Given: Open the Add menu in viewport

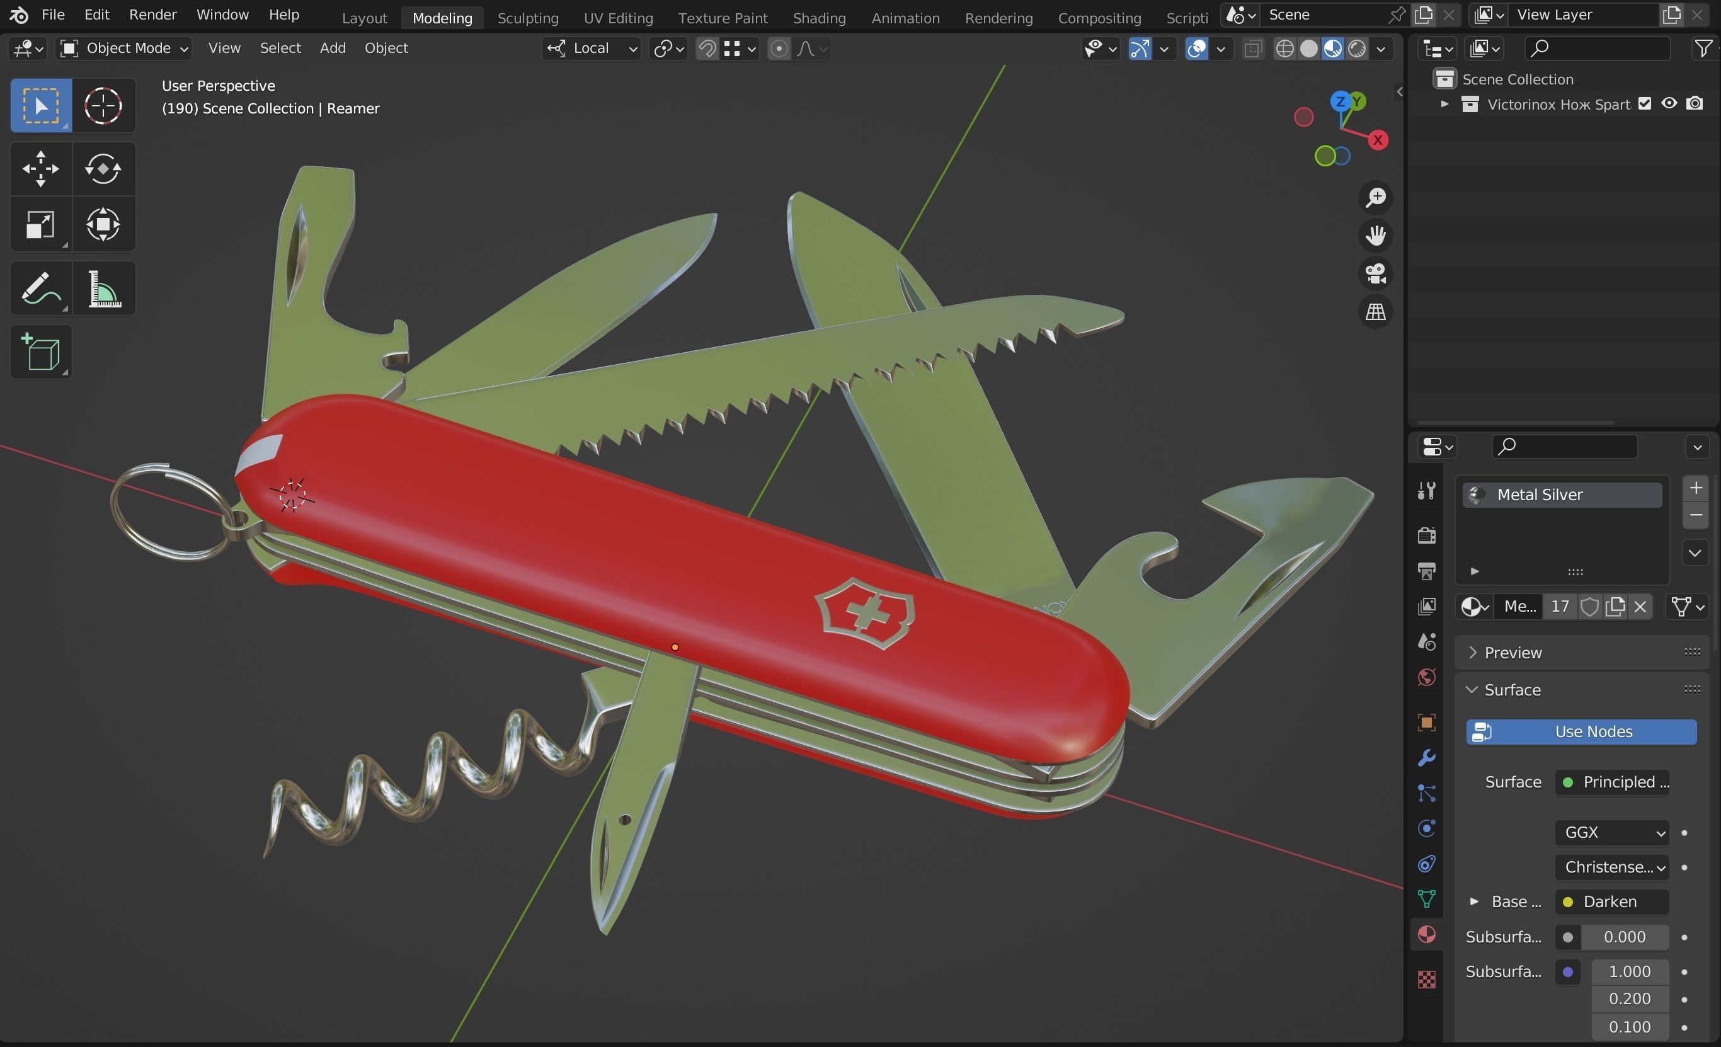Looking at the screenshot, I should 333,49.
